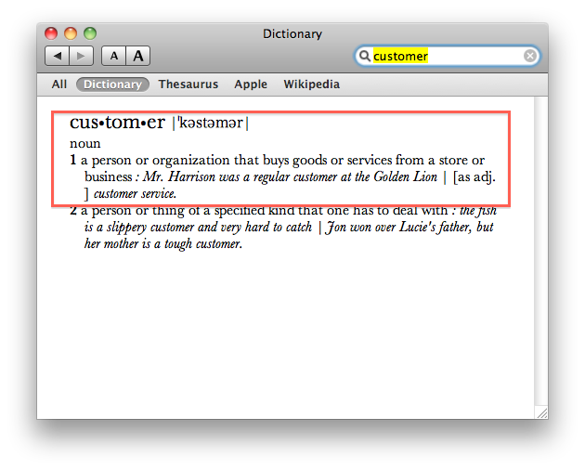Click the window resize grip corner
Screen dimensions: 585x470
tap(542, 413)
